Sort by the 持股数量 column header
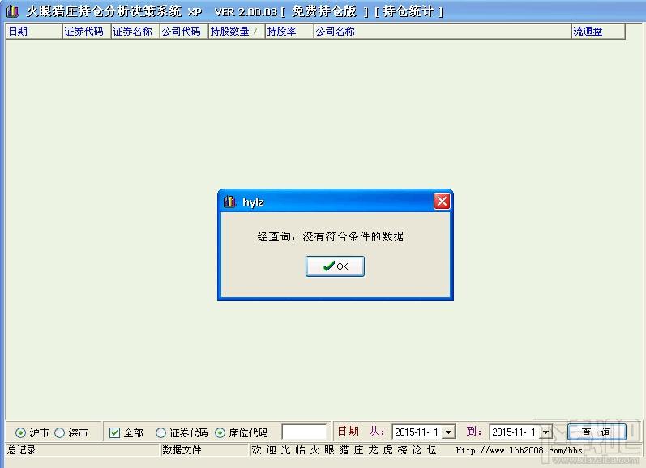The width and height of the screenshot is (646, 468). click(236, 32)
